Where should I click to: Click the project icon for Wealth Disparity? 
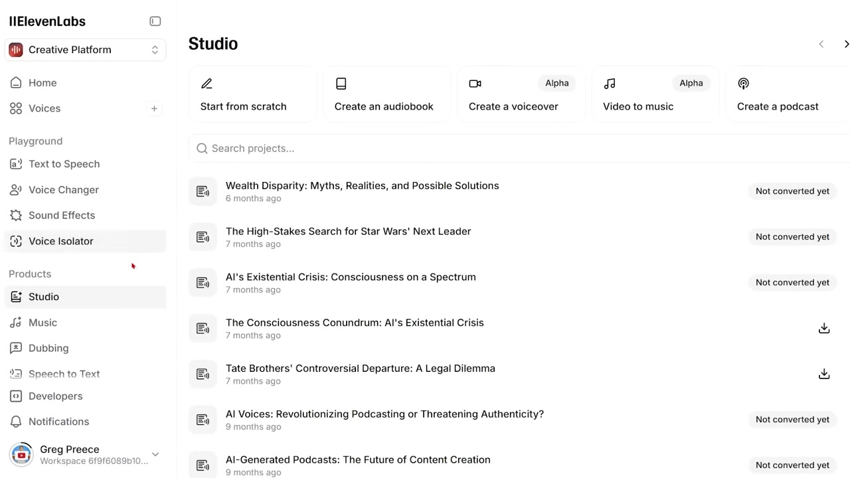tap(203, 191)
